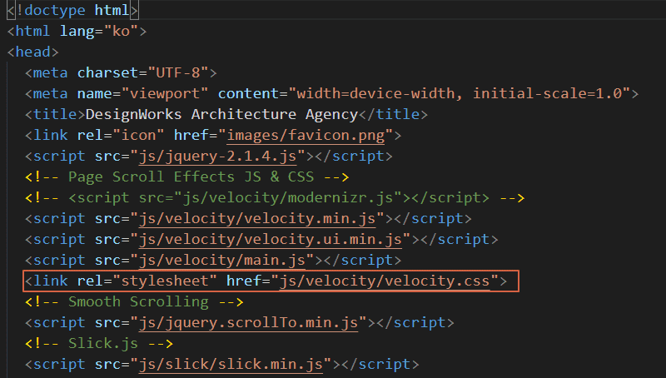Click the Page Scroll Effects comment

[x=186, y=177]
